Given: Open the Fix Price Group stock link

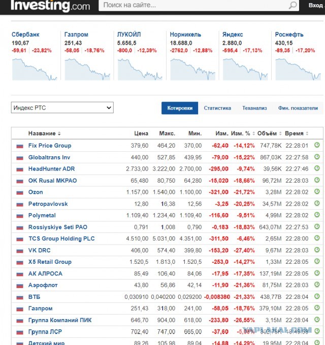Looking at the screenshot, I should coord(50,146).
